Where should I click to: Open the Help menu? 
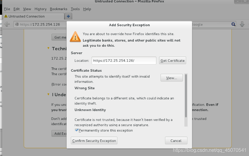coord(87,9)
